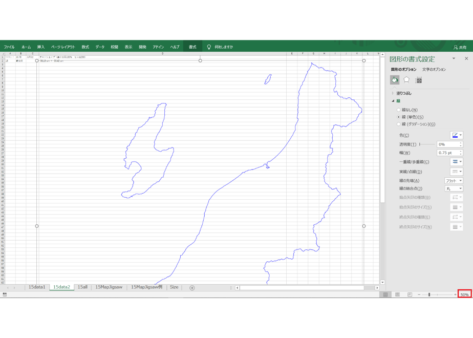Image resolution: width=473 pixels, height=338 pixels.
Task: Open the Size & Properties icon
Action: tap(418, 80)
